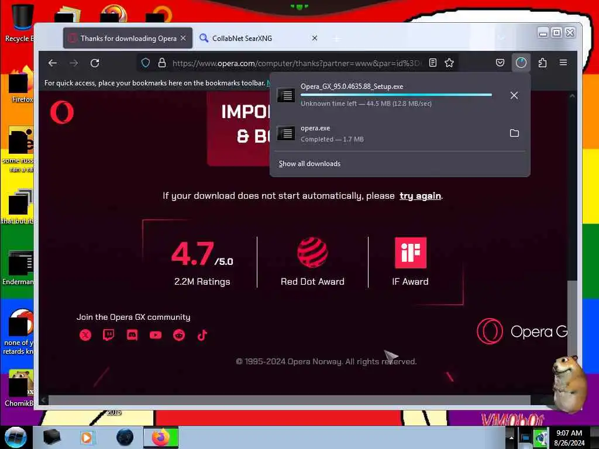
Task: Open Opera GX Discord community icon
Action: point(132,335)
